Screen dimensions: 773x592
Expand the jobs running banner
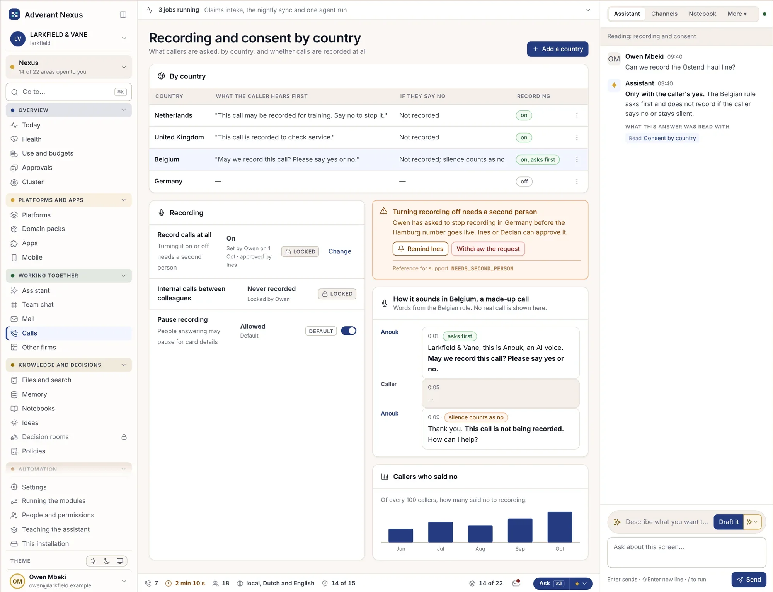tap(588, 10)
